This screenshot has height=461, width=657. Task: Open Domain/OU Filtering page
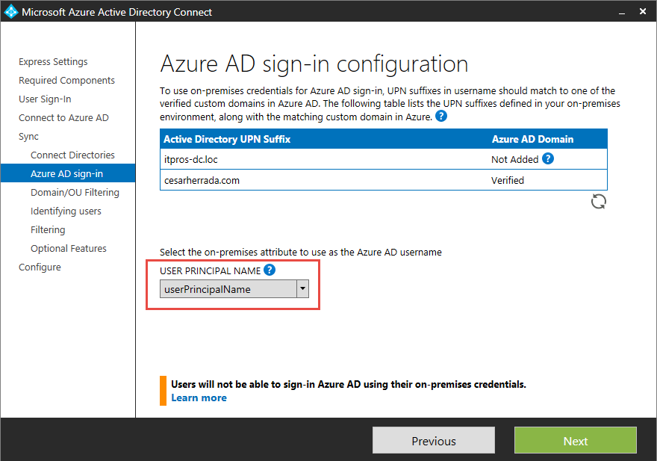click(x=75, y=193)
